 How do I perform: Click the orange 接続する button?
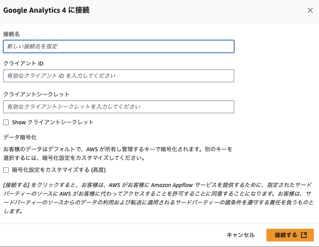[x=290, y=235]
